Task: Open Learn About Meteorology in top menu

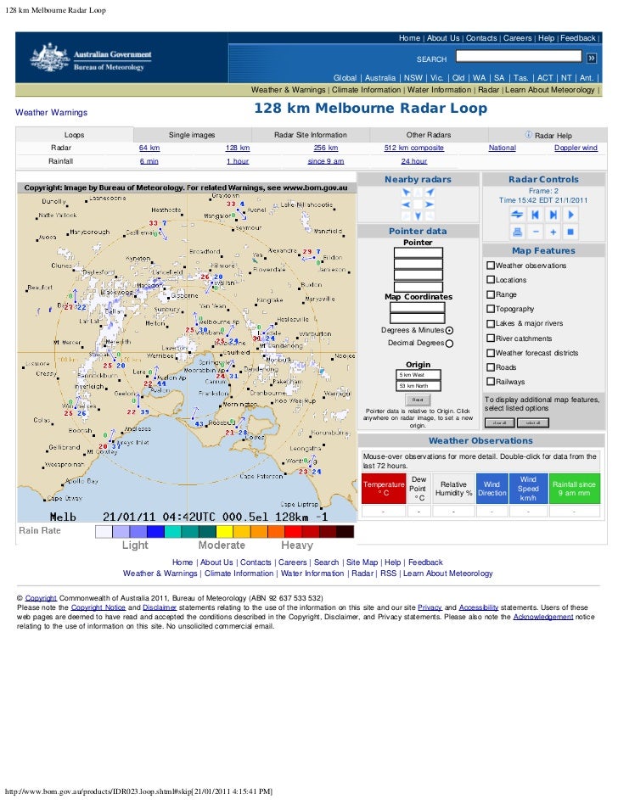Action: point(550,90)
